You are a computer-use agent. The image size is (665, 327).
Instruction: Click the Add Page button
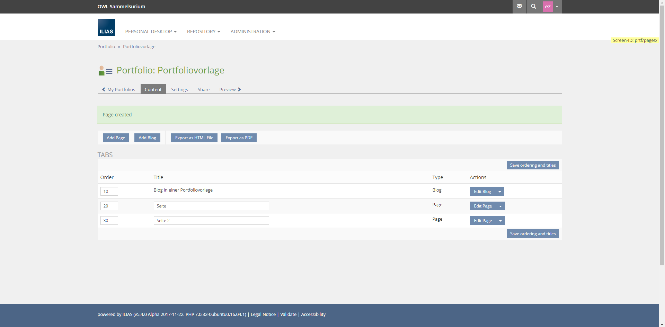click(x=116, y=138)
